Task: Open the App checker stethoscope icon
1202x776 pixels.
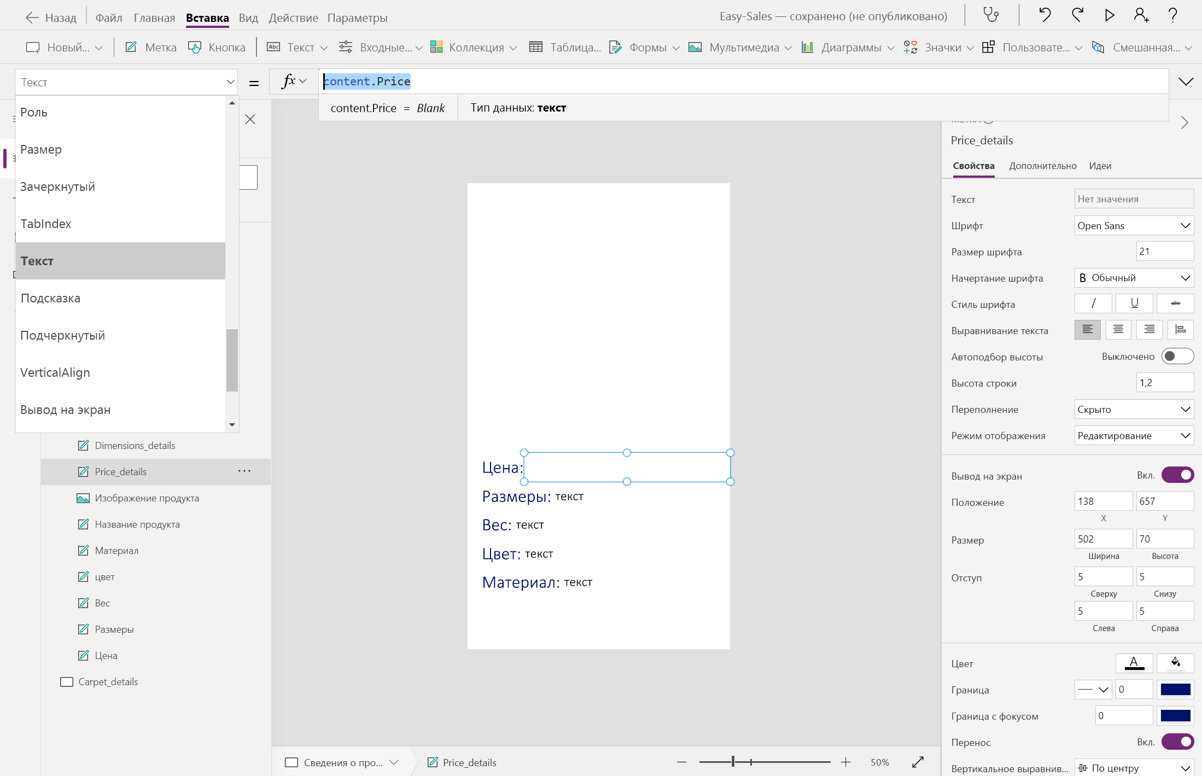Action: coord(991,15)
